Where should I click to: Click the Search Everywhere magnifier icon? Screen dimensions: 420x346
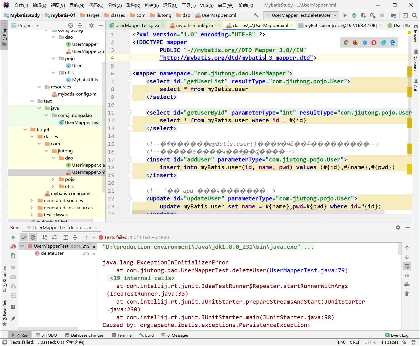point(415,15)
